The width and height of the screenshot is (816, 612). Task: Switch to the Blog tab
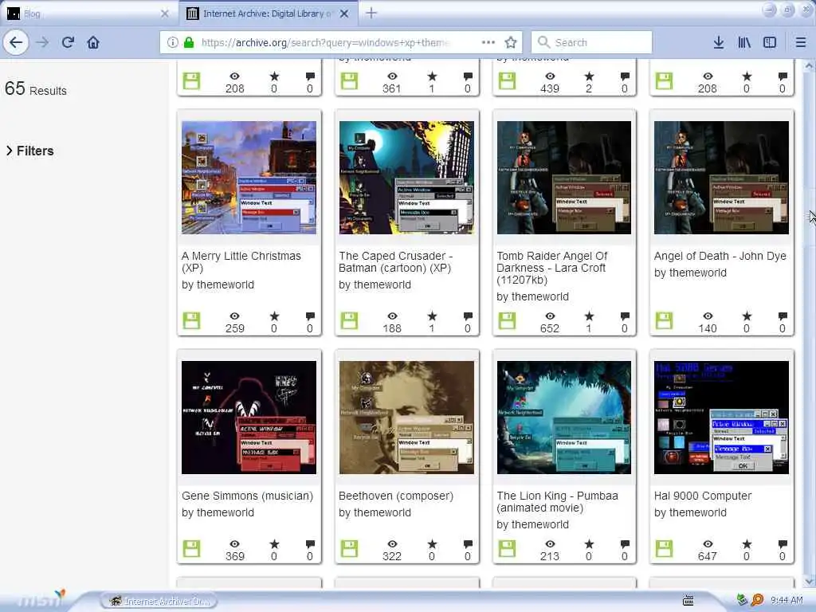[x=88, y=14]
